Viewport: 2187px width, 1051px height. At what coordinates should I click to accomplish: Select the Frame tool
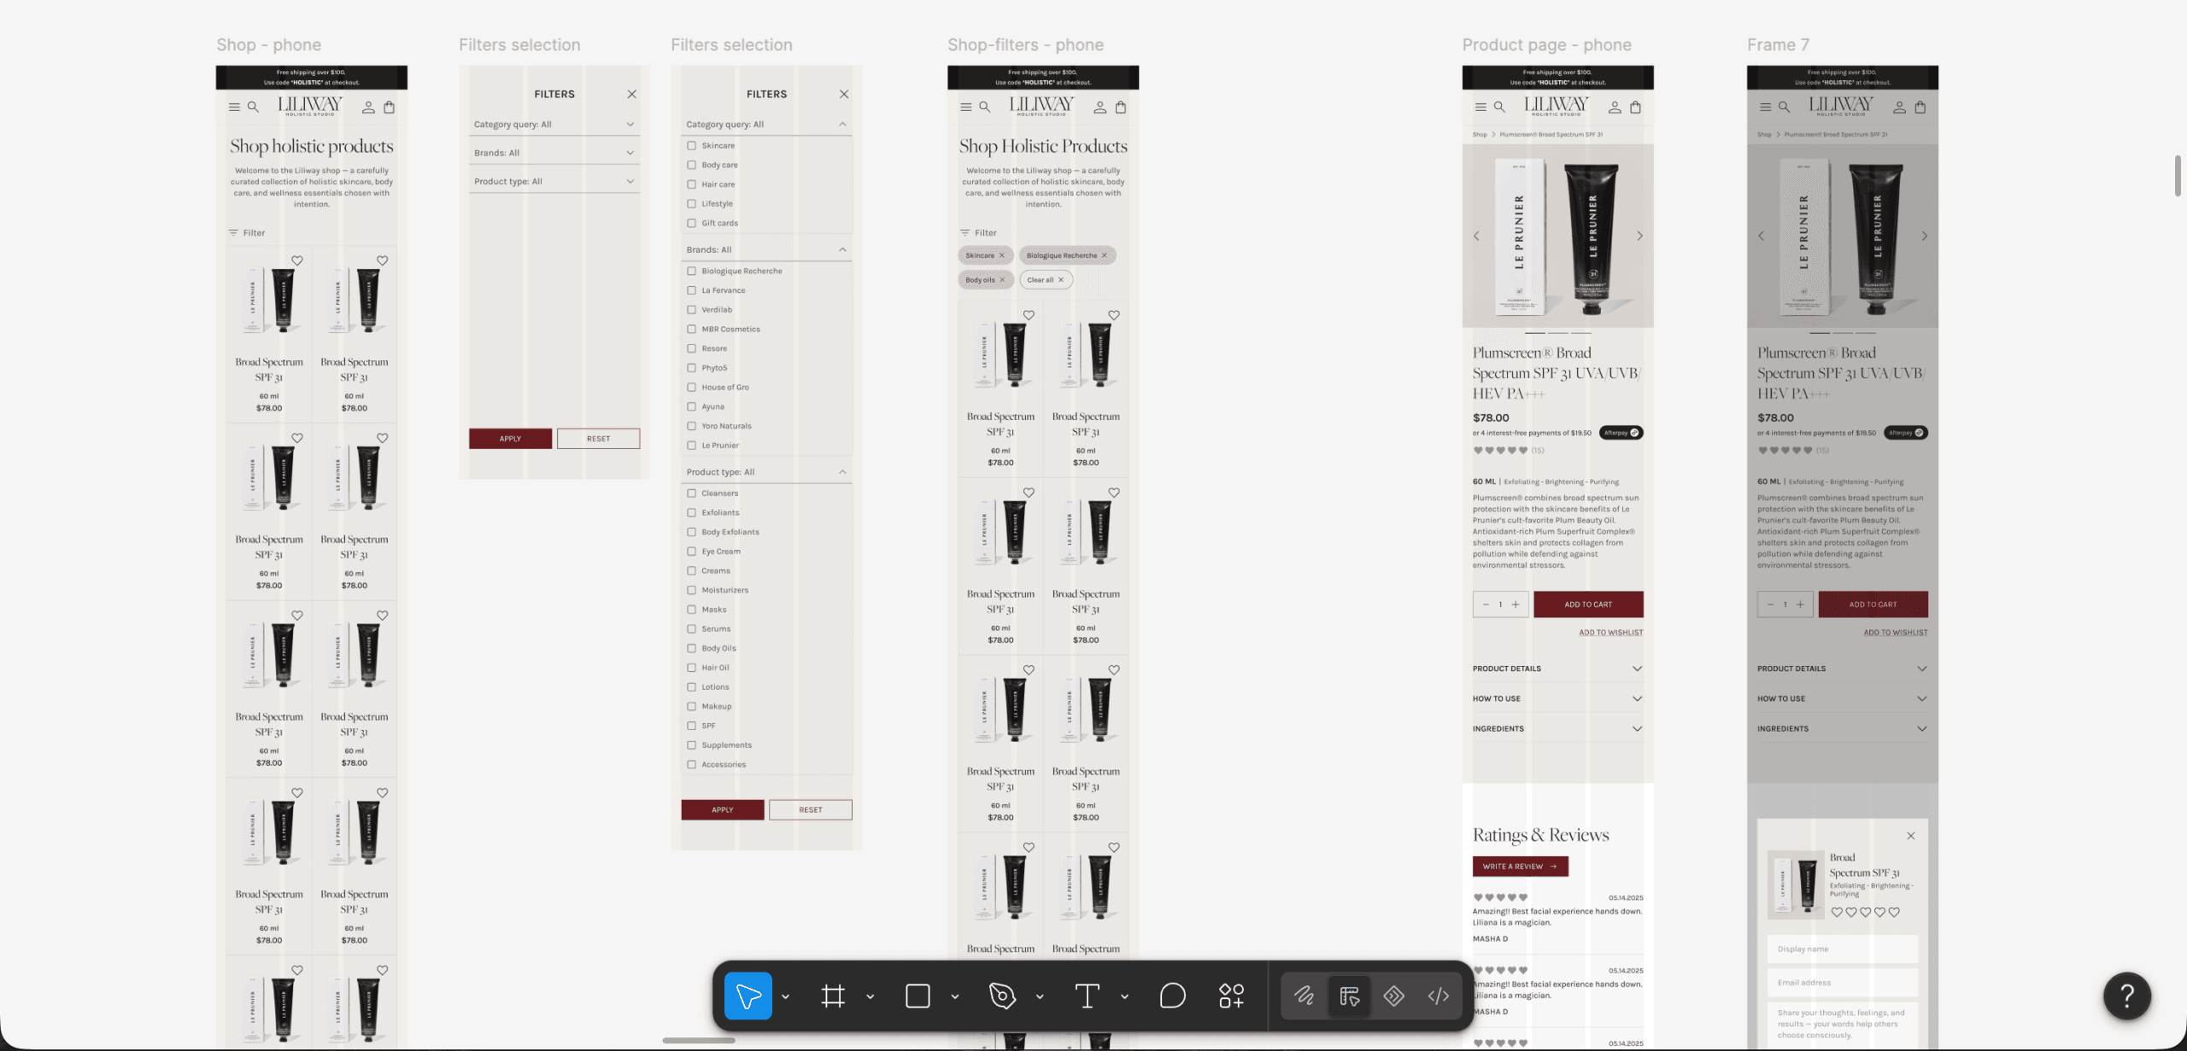833,996
